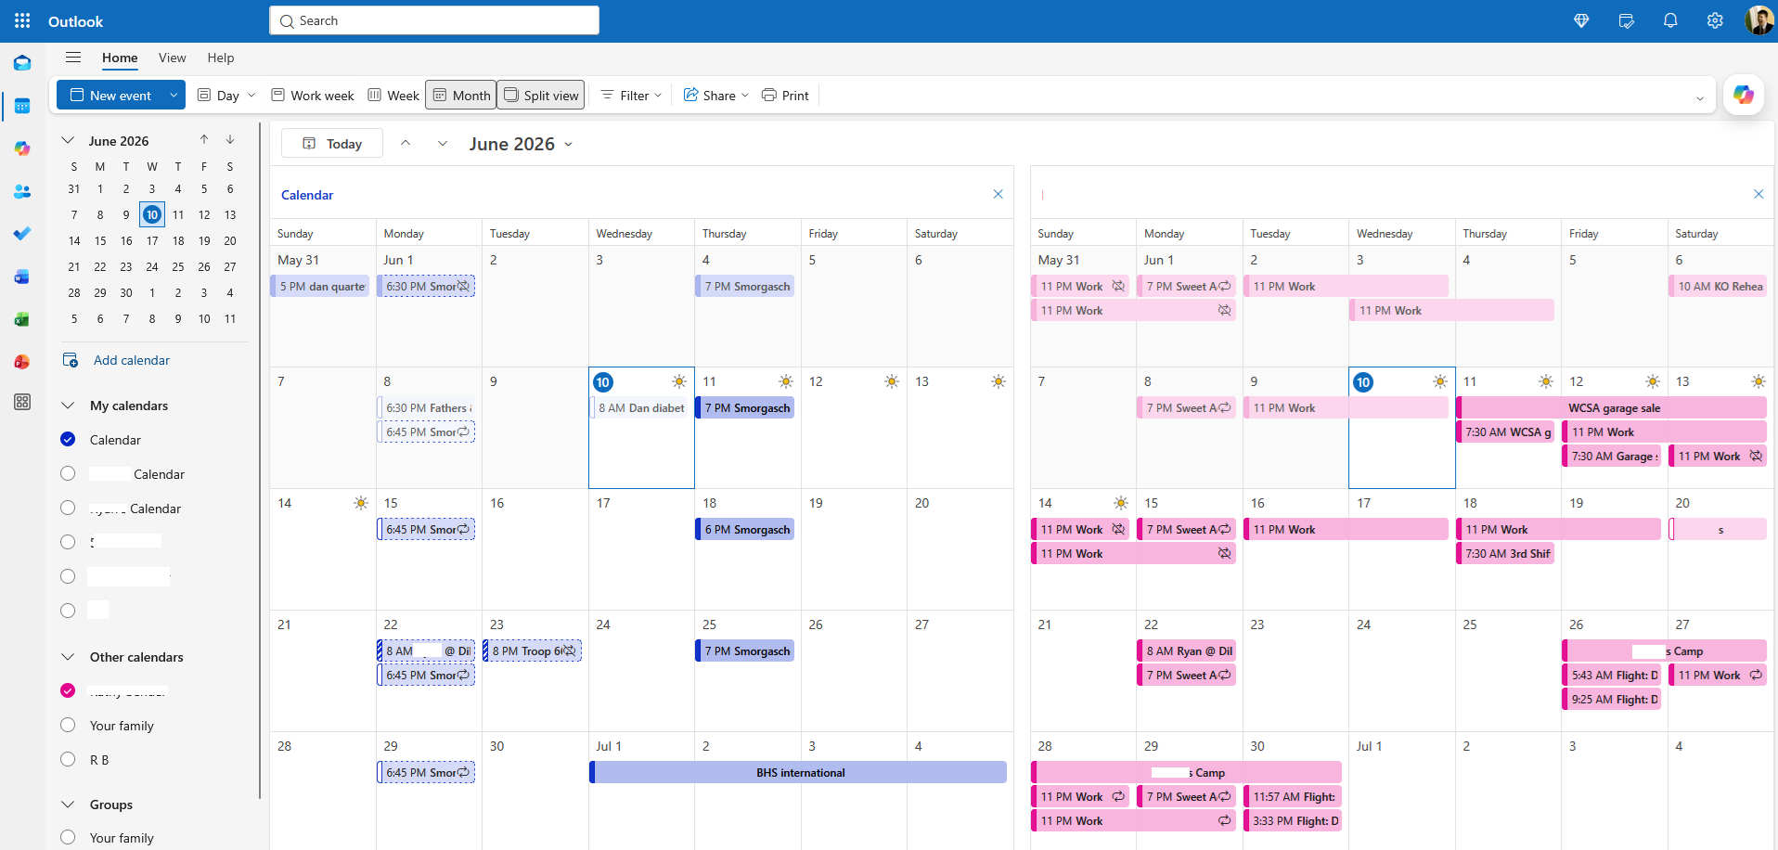Close the right split calendar pane
Screen dimensions: 1778x850
tap(1759, 194)
